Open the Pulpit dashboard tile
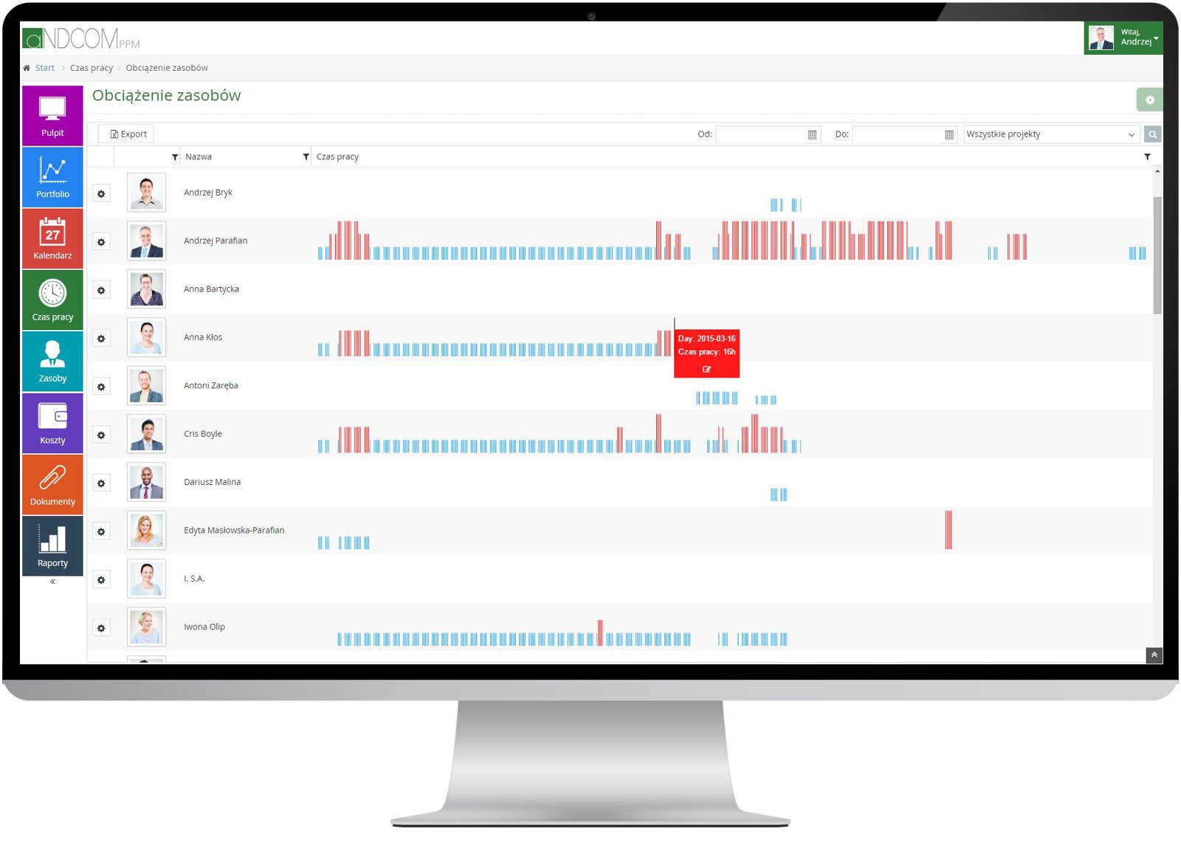This screenshot has height=854, width=1181. (x=52, y=115)
